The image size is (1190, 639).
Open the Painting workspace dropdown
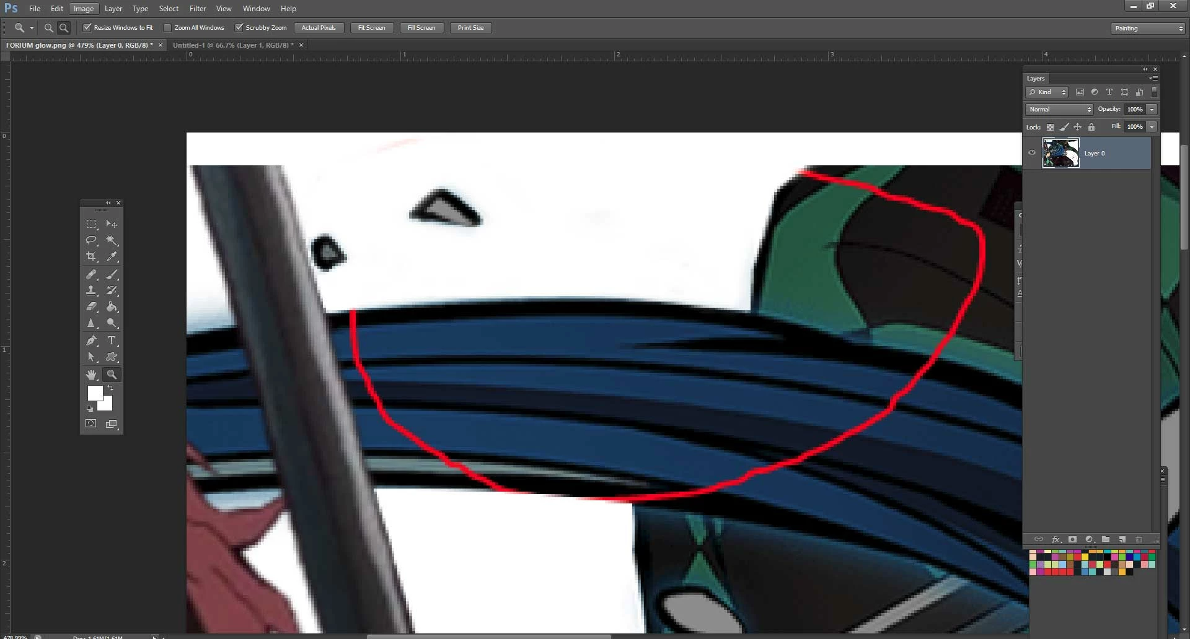click(1148, 28)
